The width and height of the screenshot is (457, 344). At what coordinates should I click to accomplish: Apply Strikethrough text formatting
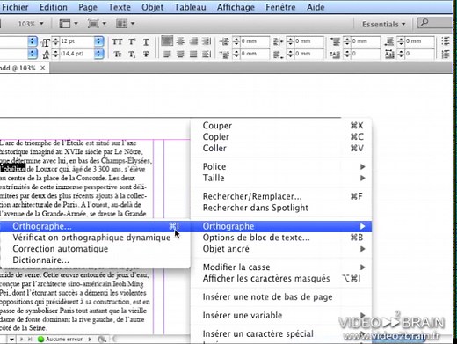[146, 55]
